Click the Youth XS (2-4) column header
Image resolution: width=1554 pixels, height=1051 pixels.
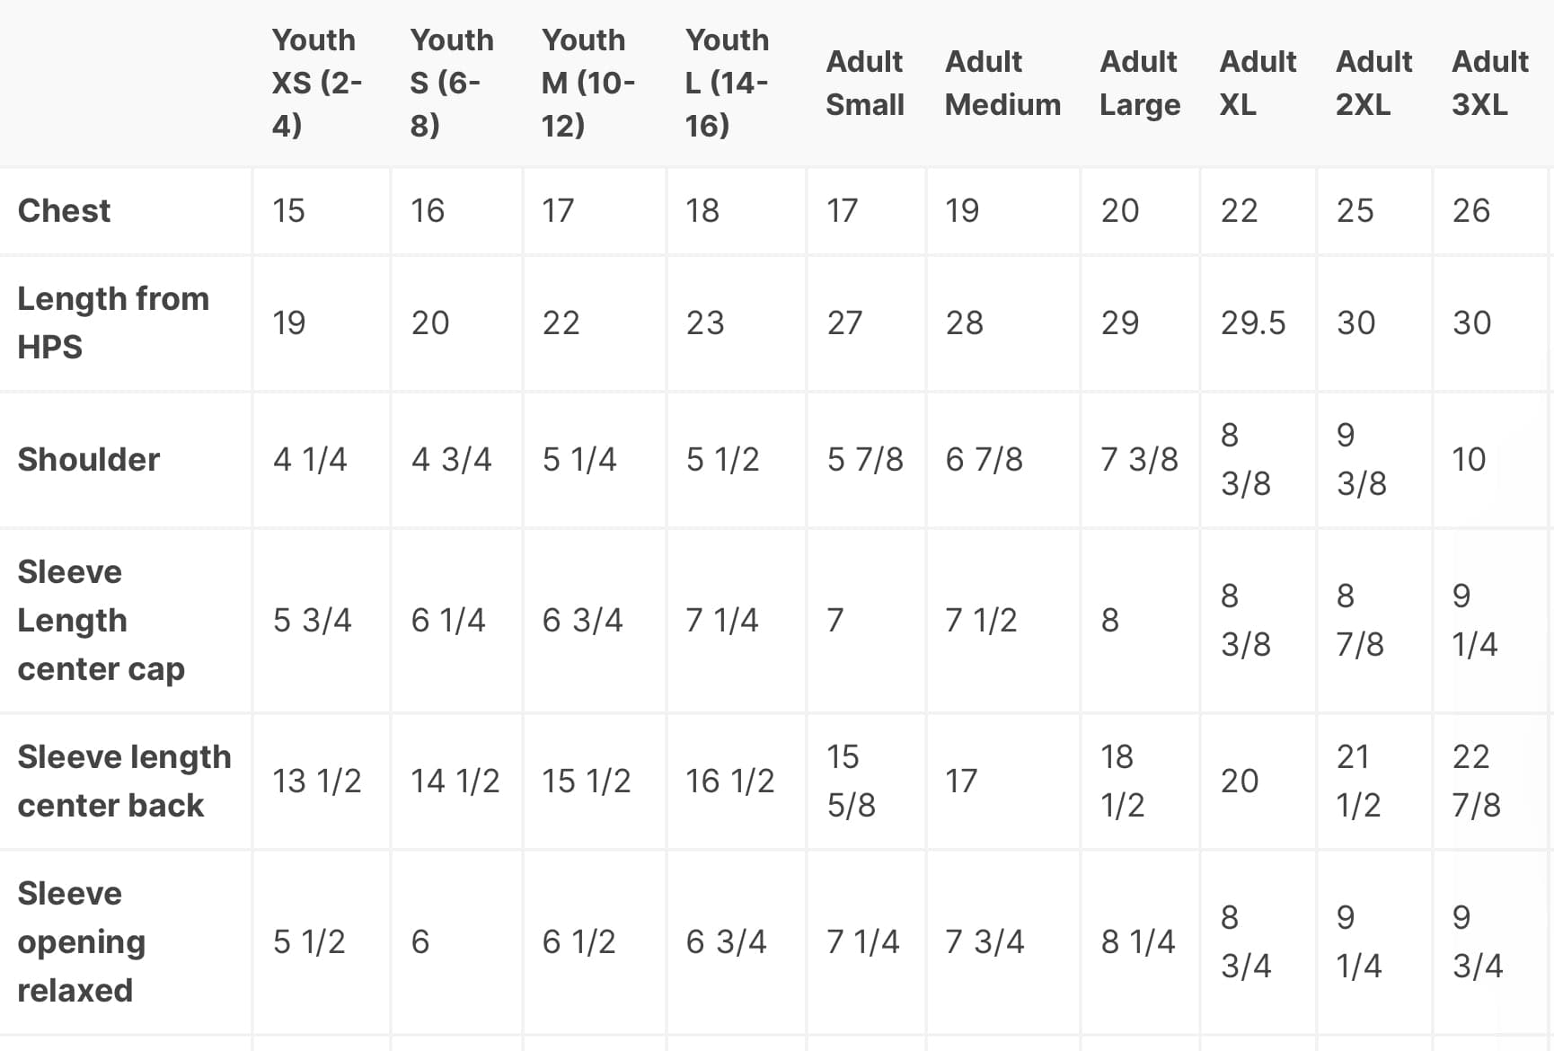pos(317,83)
